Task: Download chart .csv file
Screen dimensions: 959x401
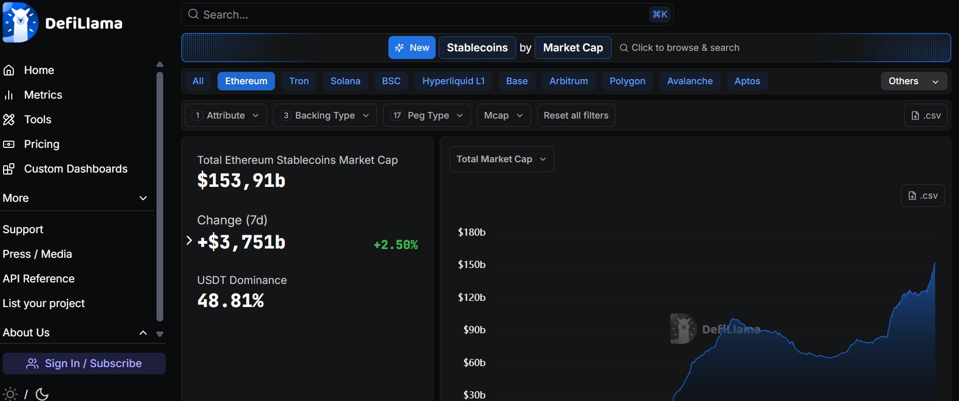Action: 923,196
